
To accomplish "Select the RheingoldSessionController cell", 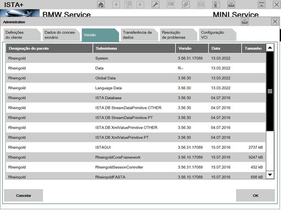I will pos(119,167).
